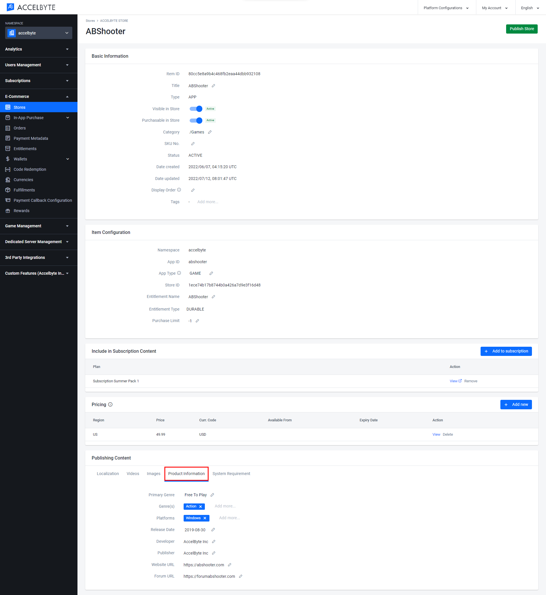Open Fulfillments in the sidebar
Viewport: 546px width, 595px height.
[x=39, y=190]
